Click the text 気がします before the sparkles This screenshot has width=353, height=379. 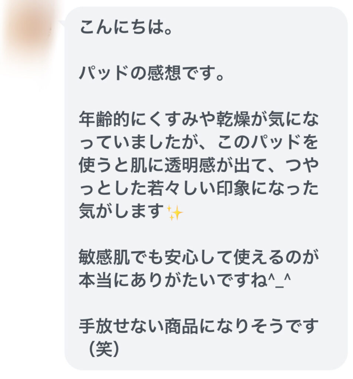pyautogui.click(x=122, y=211)
